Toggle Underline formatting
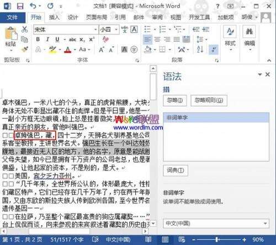This screenshot has width=276, height=245. 57,39
